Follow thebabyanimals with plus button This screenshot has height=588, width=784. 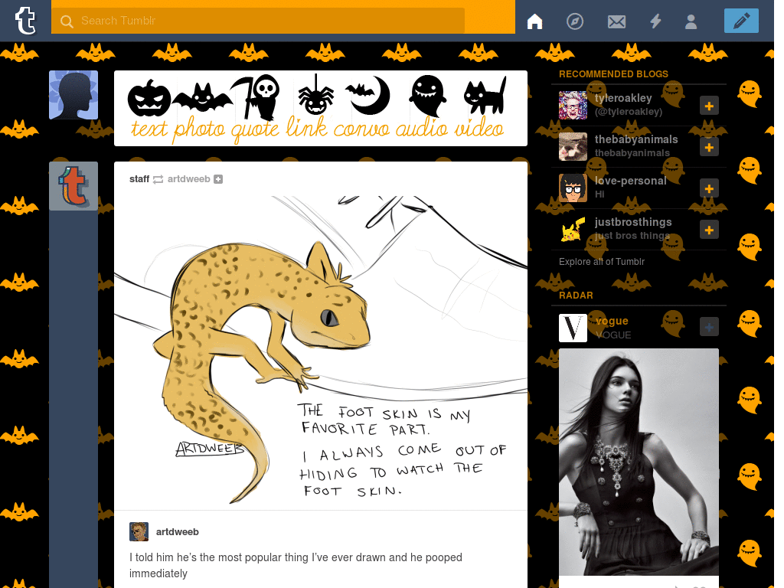pyautogui.click(x=709, y=147)
